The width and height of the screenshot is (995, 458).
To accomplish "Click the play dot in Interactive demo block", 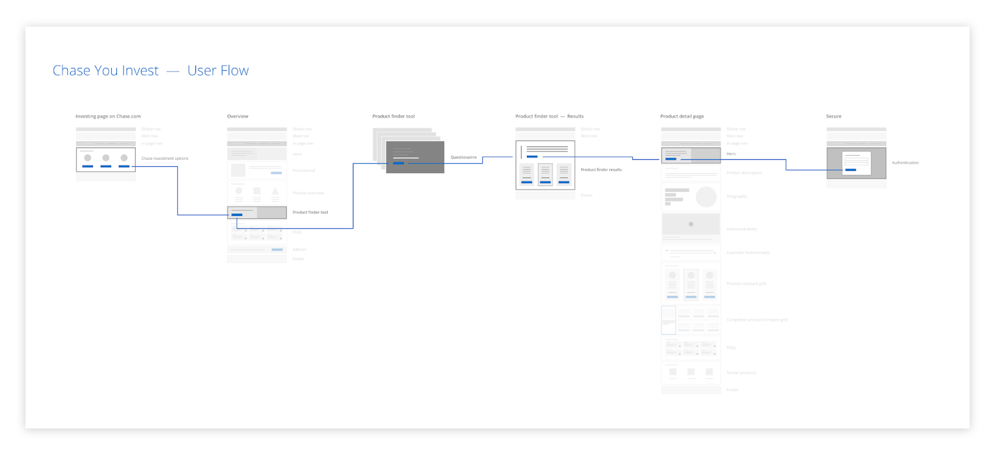I will point(691,224).
